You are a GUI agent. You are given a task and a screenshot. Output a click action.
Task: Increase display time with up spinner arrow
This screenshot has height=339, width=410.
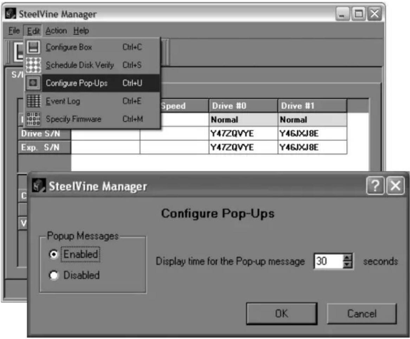click(x=347, y=258)
